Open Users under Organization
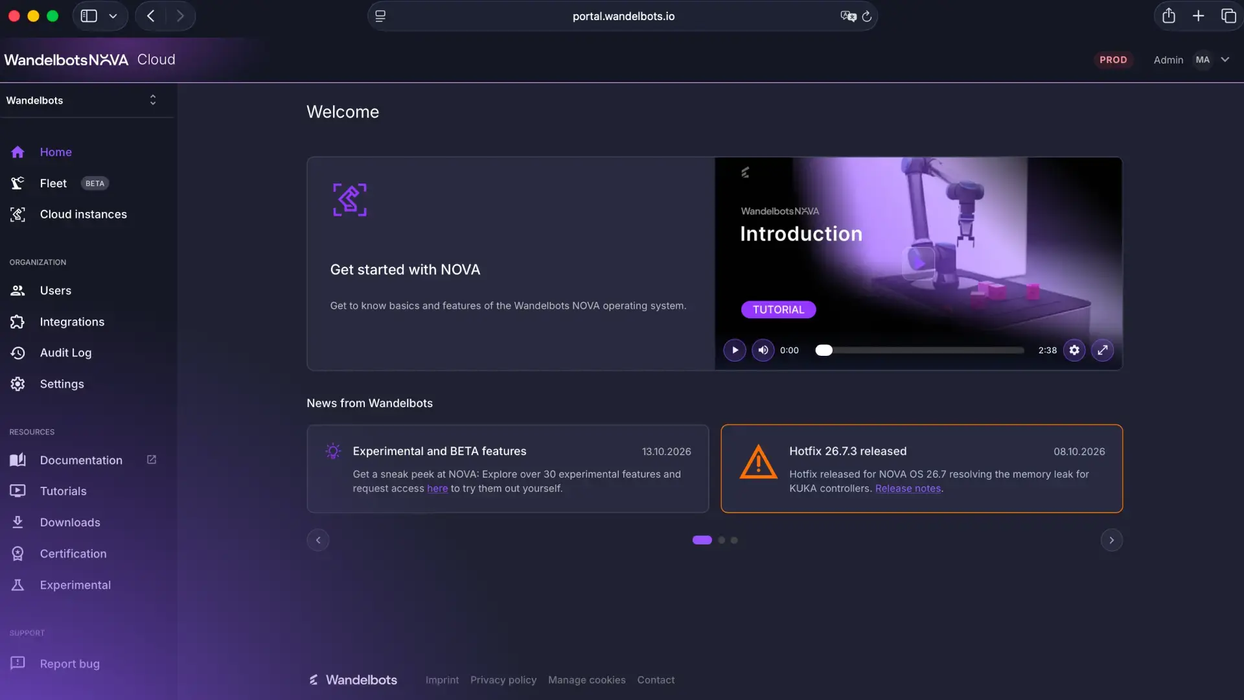 tap(56, 291)
